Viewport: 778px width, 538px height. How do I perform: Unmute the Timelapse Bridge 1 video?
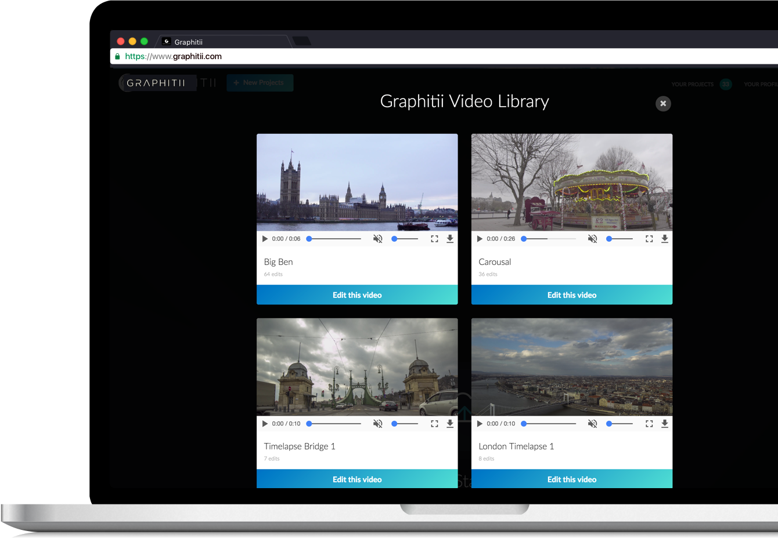pos(378,424)
